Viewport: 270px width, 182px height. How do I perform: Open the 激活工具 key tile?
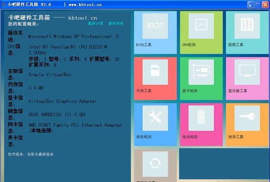tap(247, 125)
